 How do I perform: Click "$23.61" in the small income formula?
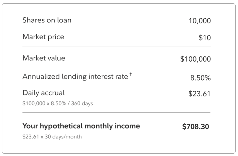(x=30, y=137)
